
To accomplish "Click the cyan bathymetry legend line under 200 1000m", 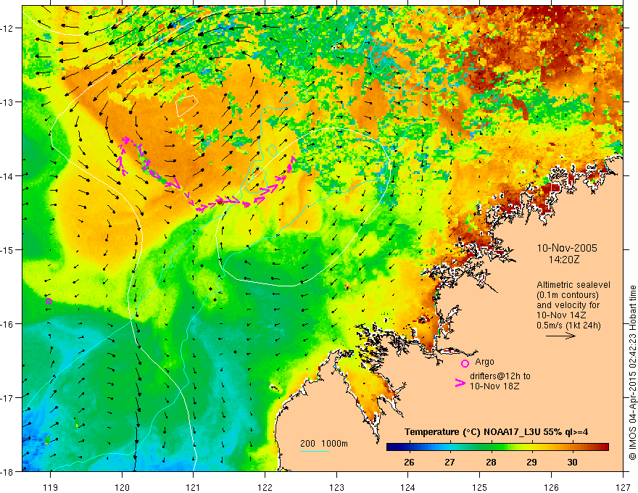I will click(315, 451).
